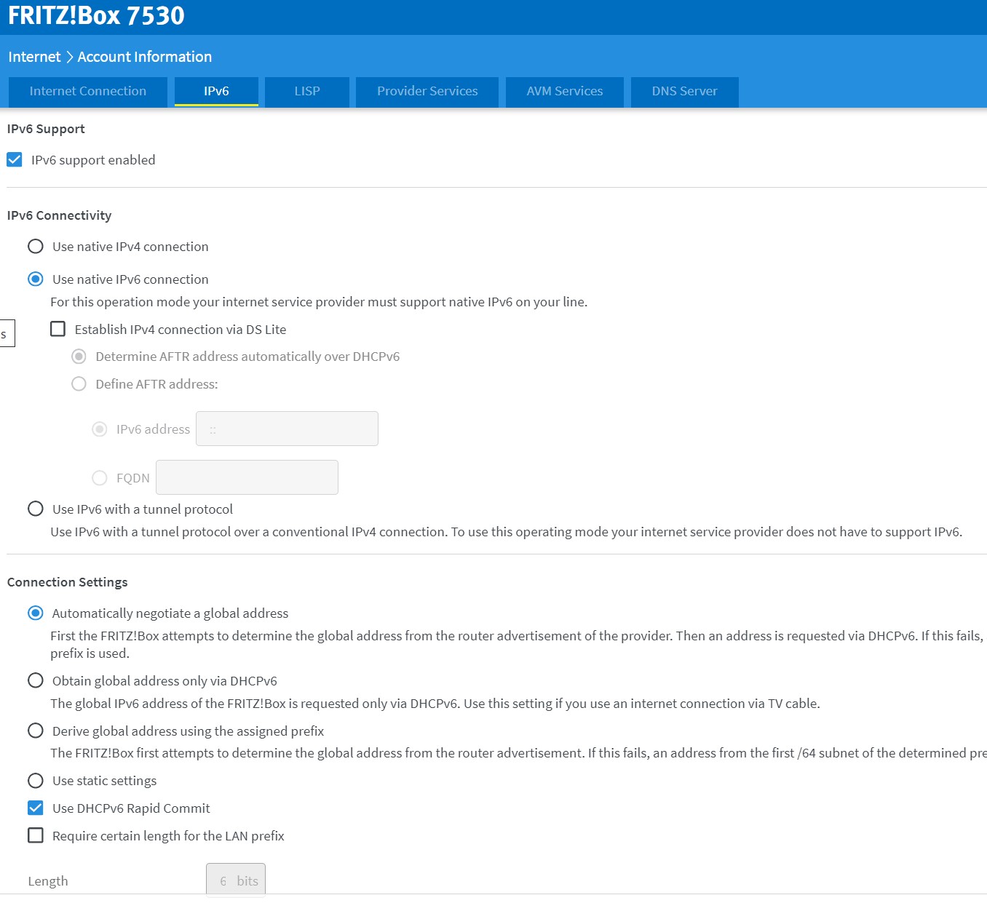The width and height of the screenshot is (987, 911).
Task: Click the Length bits input field
Action: point(236,880)
